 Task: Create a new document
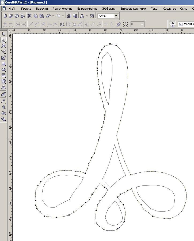[x=5, y=16]
